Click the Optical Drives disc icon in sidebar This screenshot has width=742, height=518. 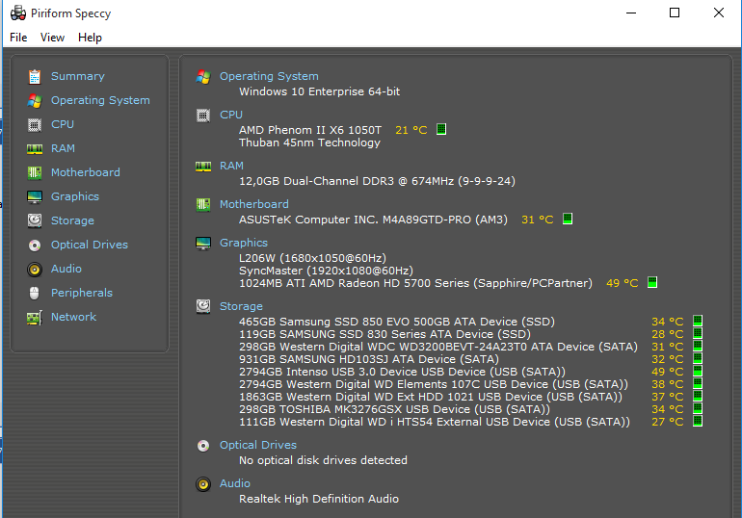pos(35,245)
